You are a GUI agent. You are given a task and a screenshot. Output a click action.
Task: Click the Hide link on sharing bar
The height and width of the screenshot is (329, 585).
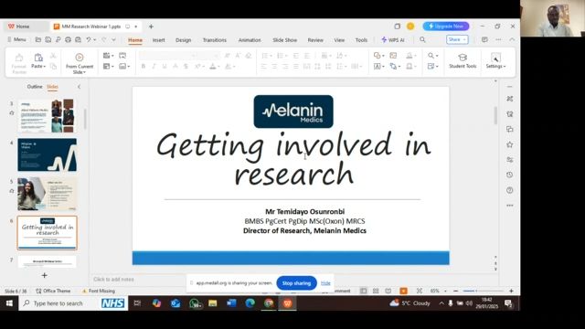[x=325, y=283]
